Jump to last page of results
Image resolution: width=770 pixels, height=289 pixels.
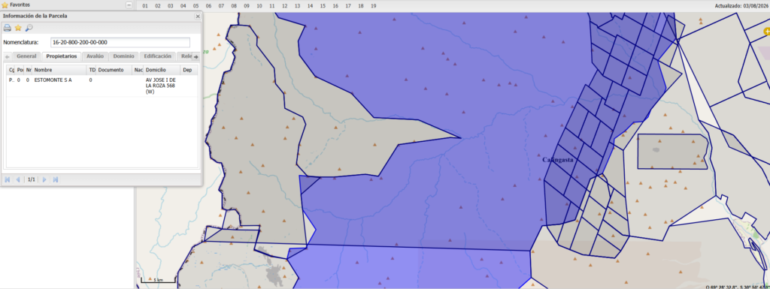tap(56, 179)
